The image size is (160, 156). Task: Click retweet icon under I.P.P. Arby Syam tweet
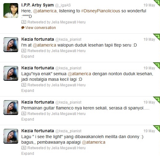coord(24,22)
